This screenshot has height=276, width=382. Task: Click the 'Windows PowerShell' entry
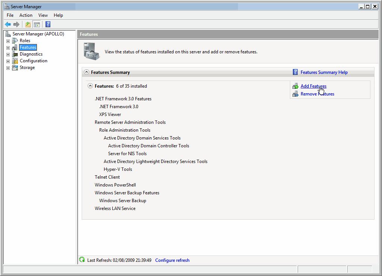[115, 185]
